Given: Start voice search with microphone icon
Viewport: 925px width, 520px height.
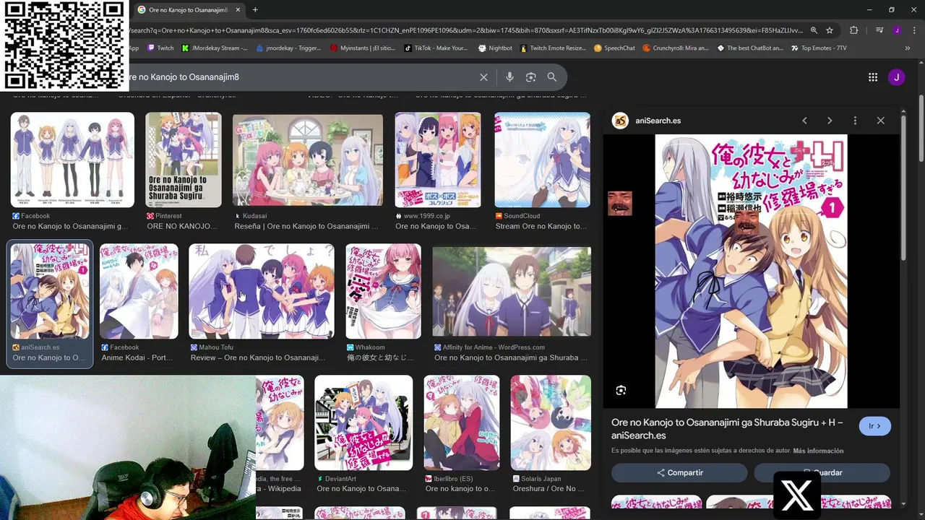Looking at the screenshot, I should click(509, 77).
